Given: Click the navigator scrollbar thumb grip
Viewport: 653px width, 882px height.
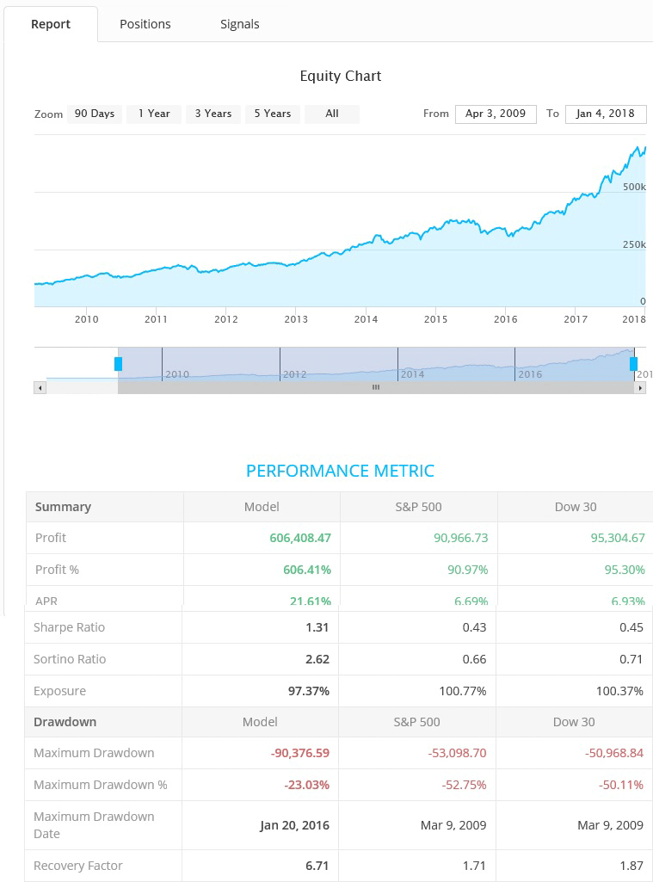Looking at the screenshot, I should point(375,388).
